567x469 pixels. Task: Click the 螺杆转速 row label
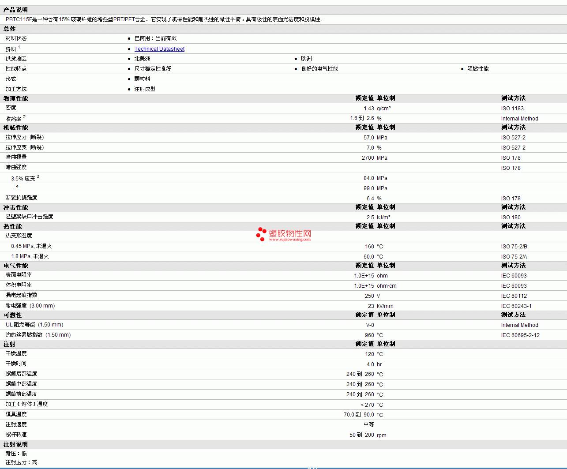(x=16, y=435)
